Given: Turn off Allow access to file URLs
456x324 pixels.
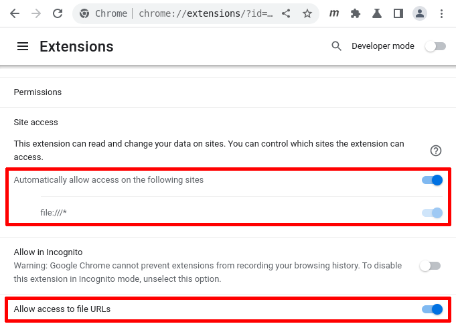Looking at the screenshot, I should tap(433, 309).
